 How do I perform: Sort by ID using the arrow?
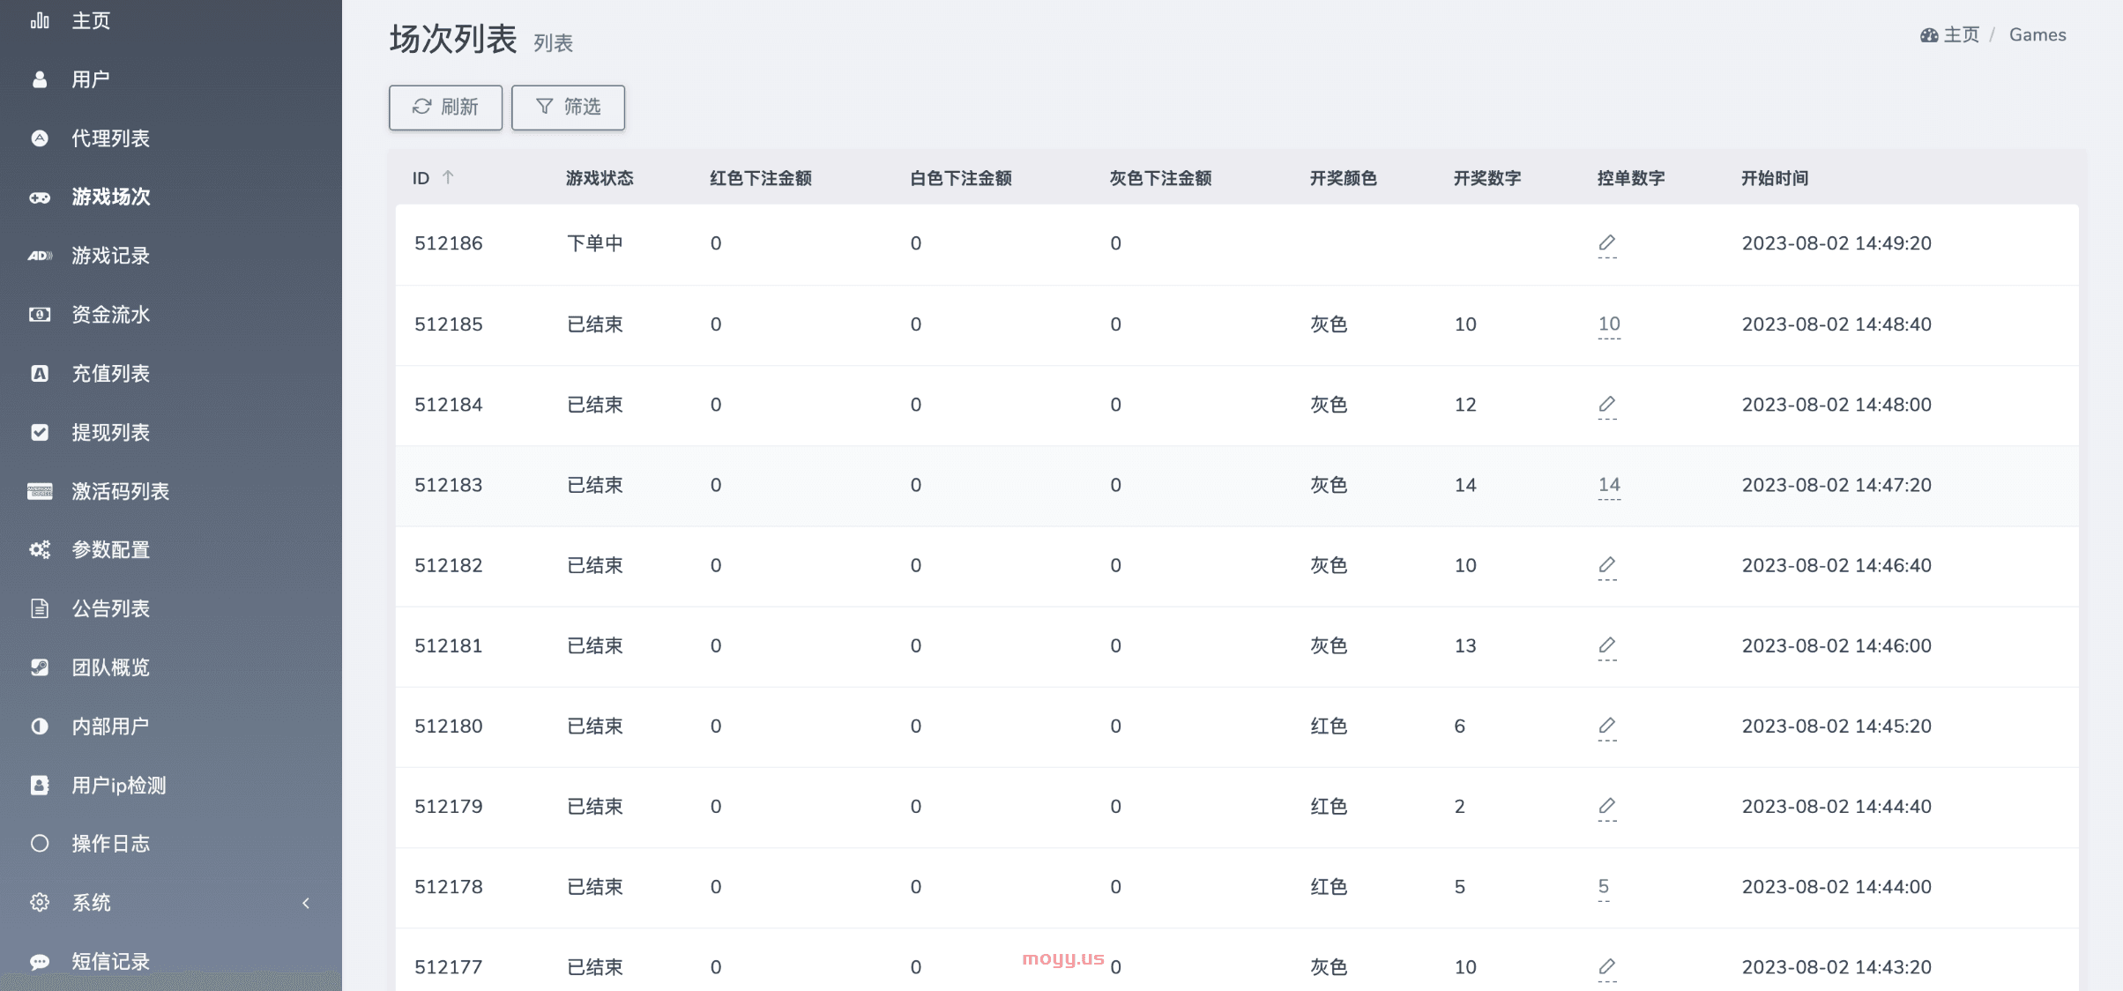coord(448,177)
